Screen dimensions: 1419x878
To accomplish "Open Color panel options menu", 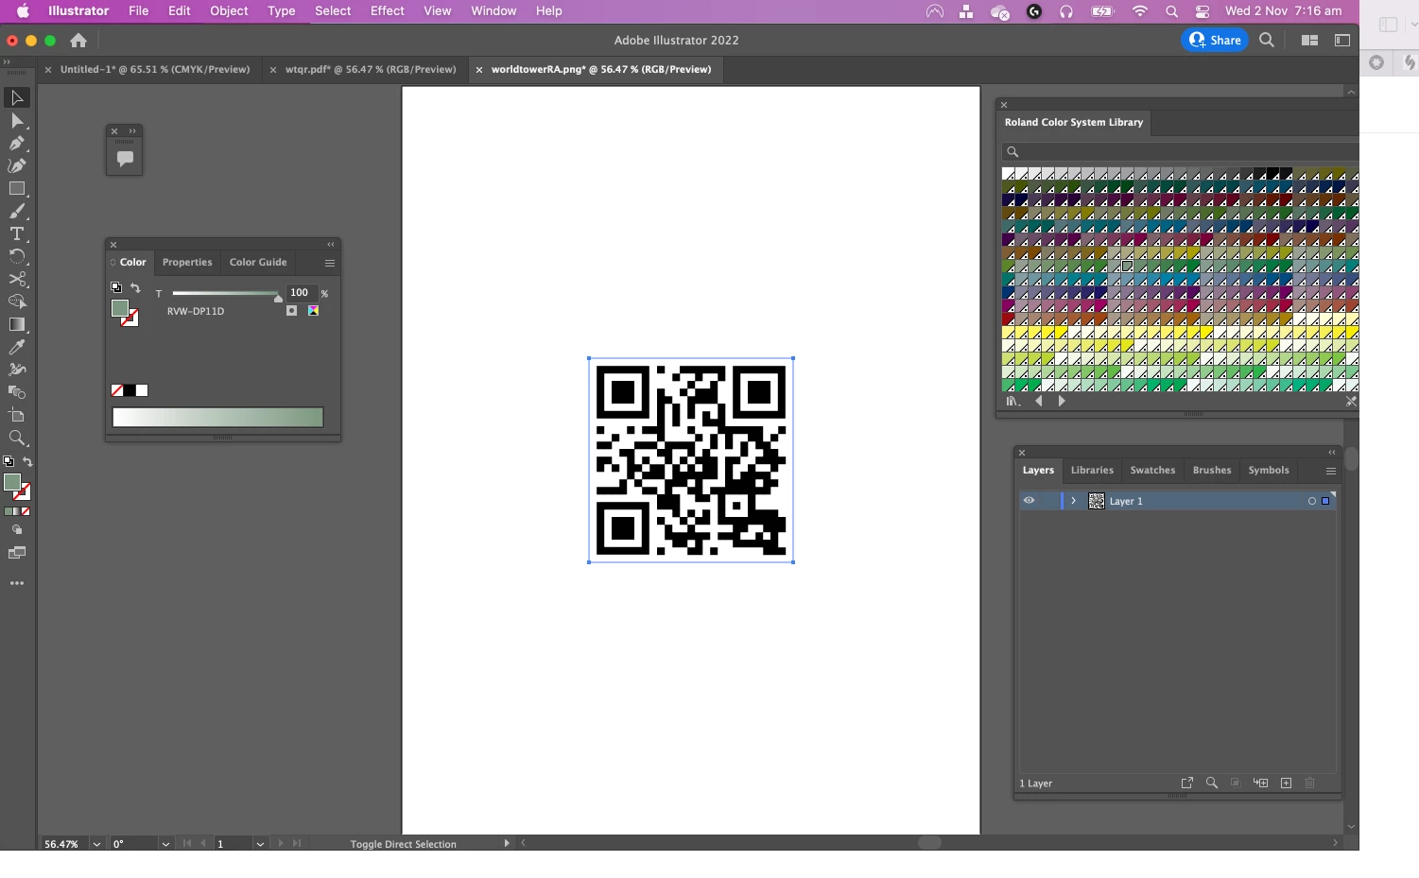I will [x=330, y=263].
